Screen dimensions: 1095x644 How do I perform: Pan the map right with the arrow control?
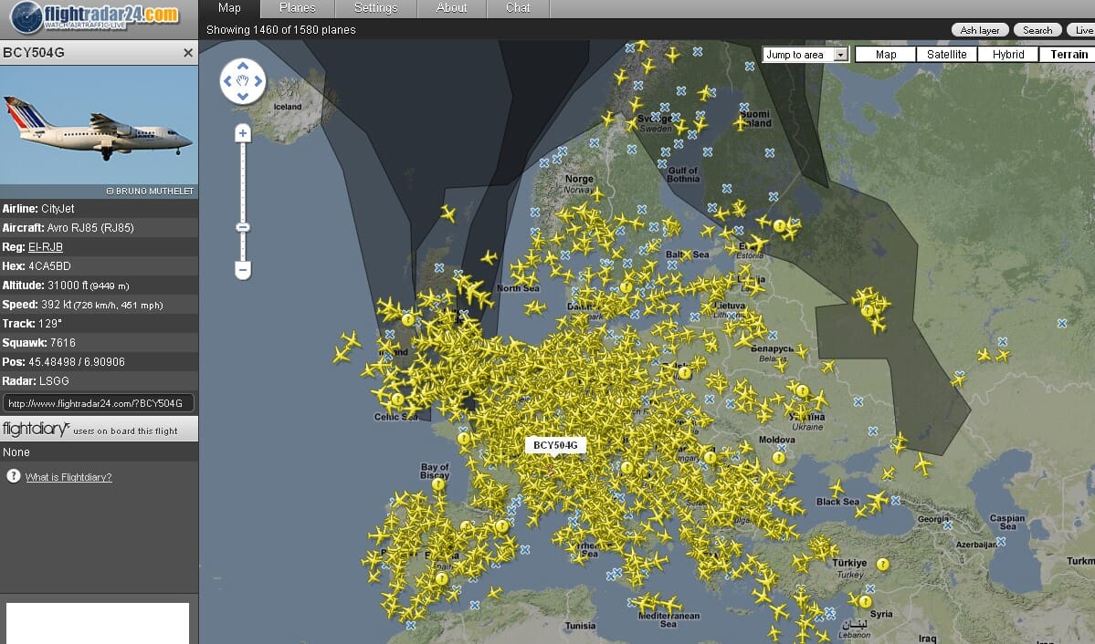[x=258, y=81]
